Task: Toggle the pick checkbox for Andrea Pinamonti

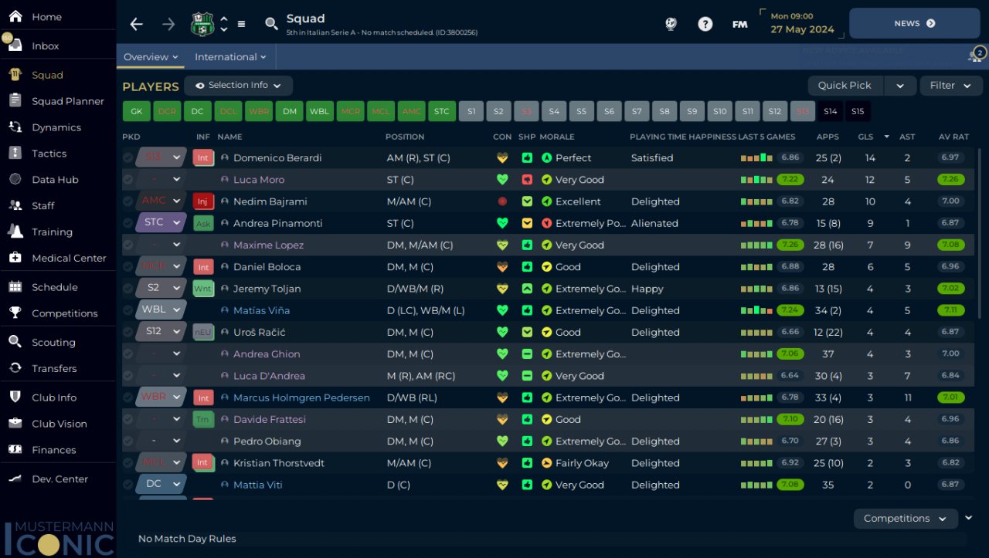Action: (x=127, y=223)
